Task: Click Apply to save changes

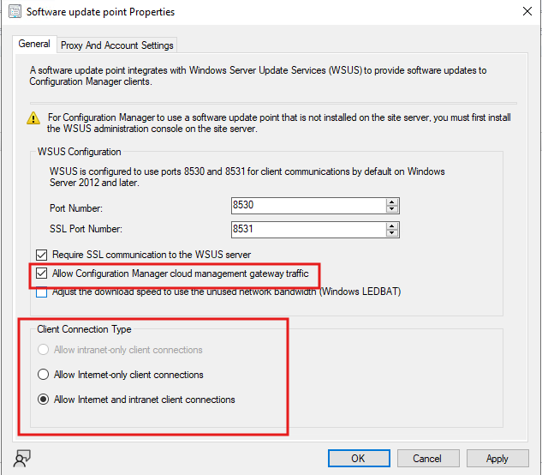Action: [497, 459]
